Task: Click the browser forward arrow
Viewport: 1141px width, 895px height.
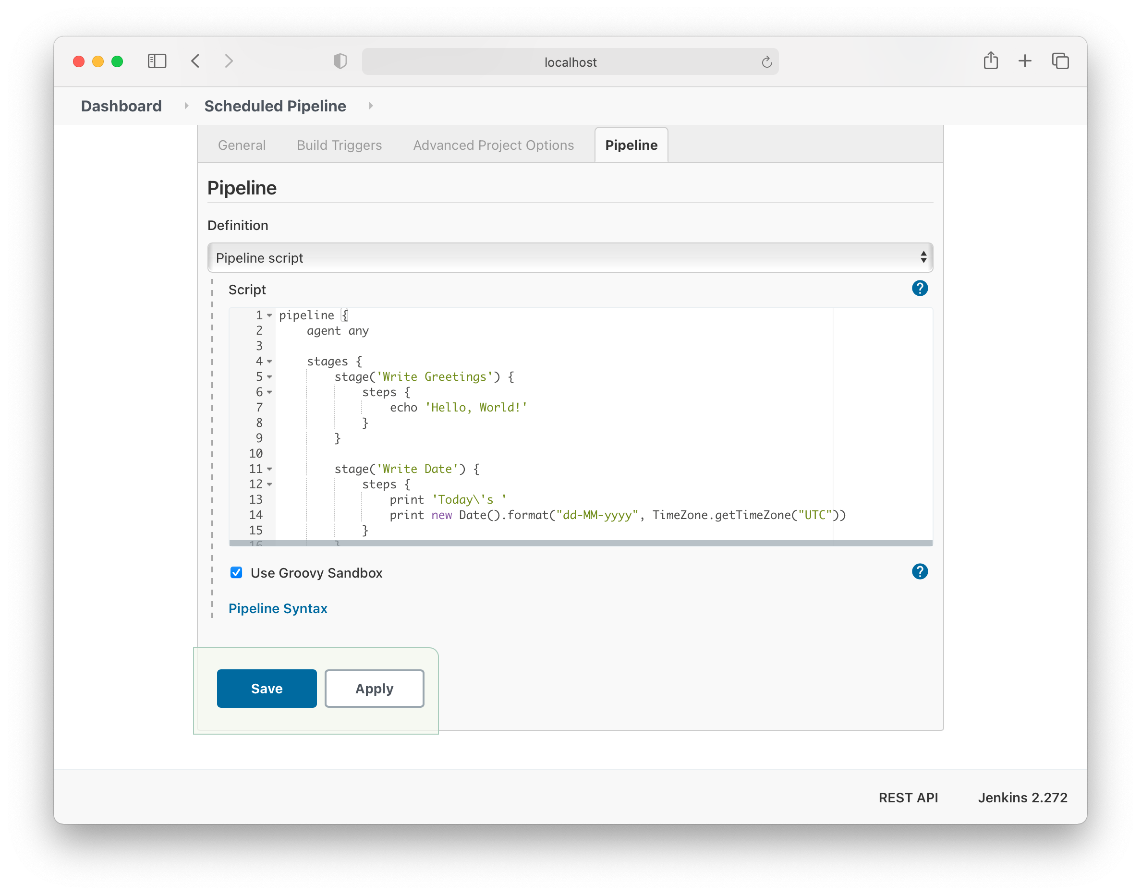Action: click(x=229, y=61)
